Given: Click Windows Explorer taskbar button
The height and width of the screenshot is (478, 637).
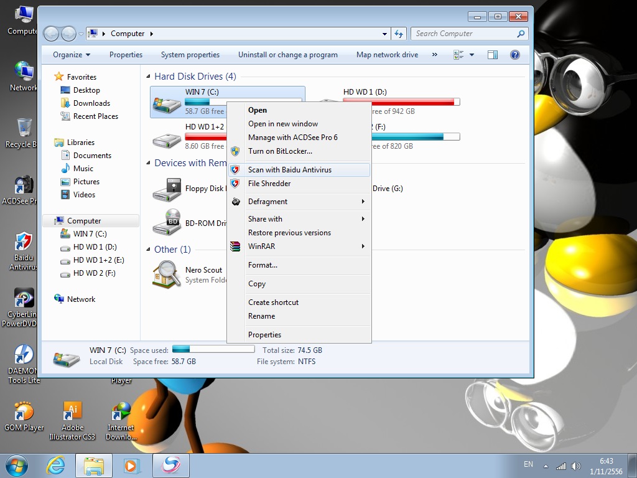Looking at the screenshot, I should coord(94,466).
